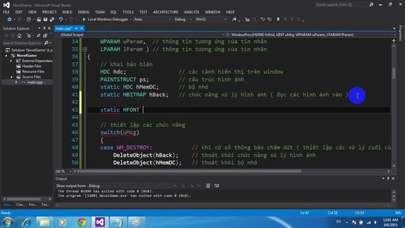Collapse the Source Files folder
This screenshot has height=228, width=405.
tap(11, 77)
